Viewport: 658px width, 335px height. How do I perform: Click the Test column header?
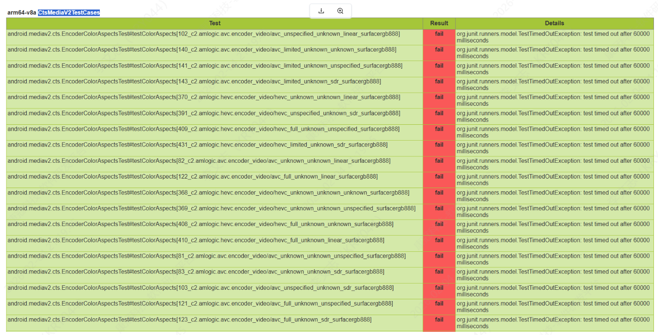[215, 23]
